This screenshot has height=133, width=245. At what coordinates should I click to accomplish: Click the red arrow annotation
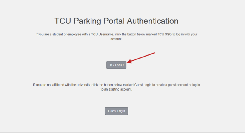[x=141, y=58]
